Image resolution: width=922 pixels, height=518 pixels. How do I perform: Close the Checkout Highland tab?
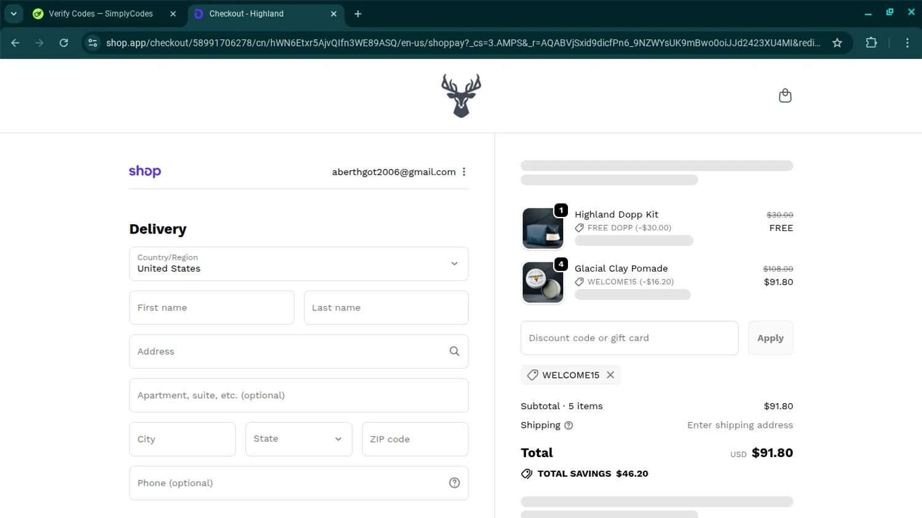coord(334,14)
